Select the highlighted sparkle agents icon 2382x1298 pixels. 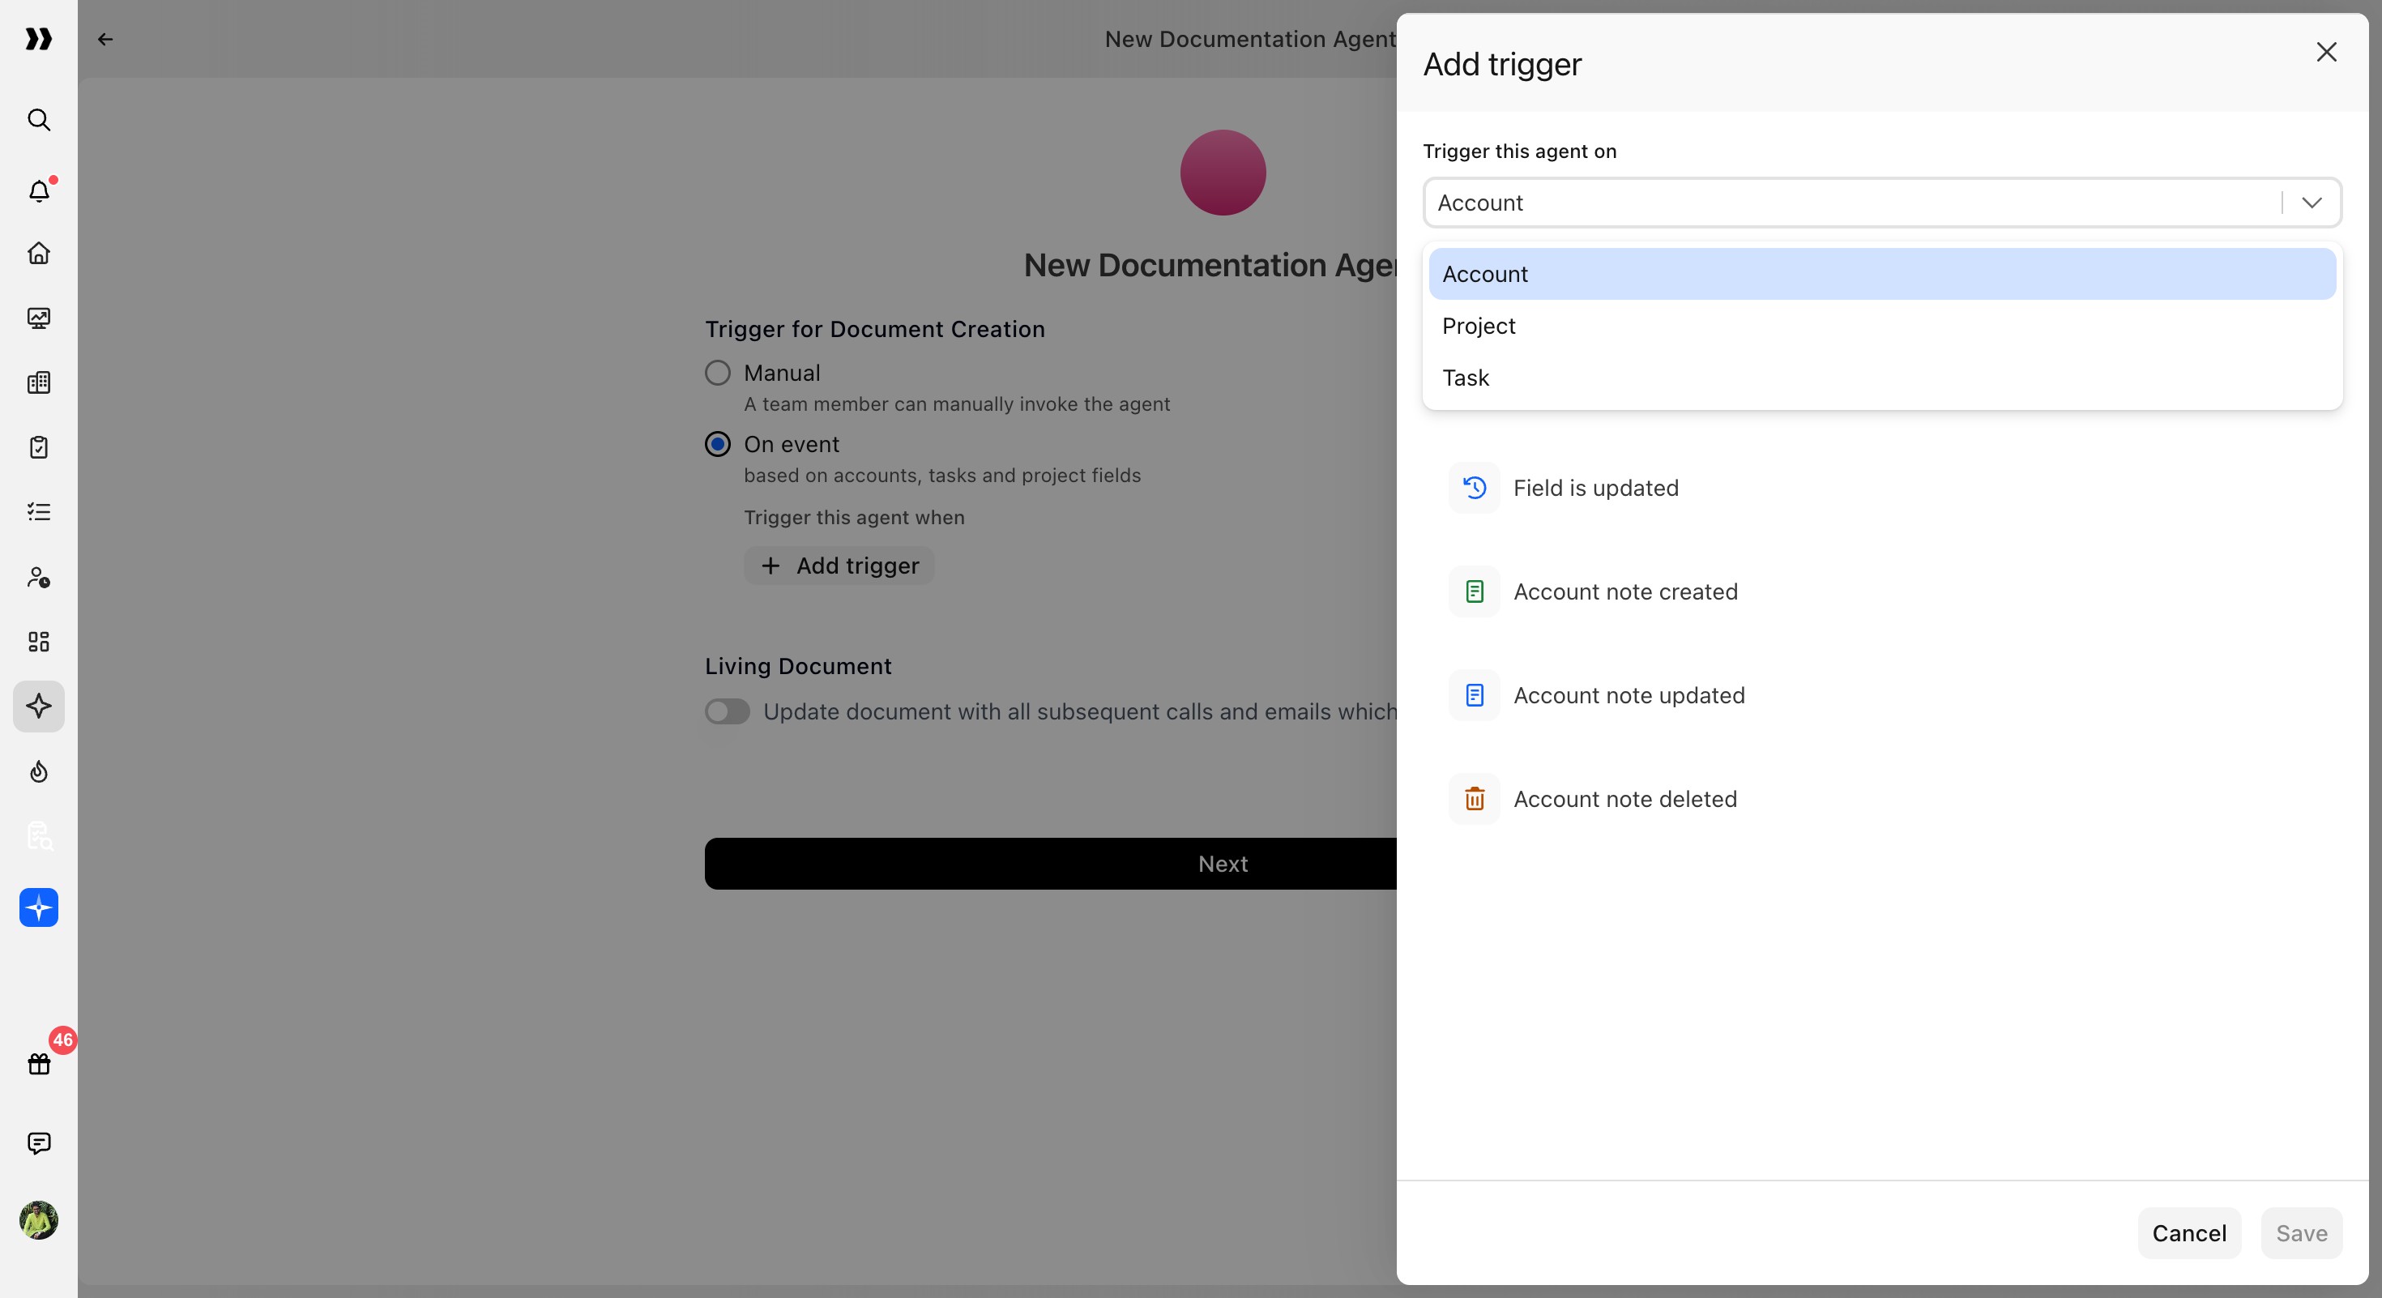coord(39,707)
